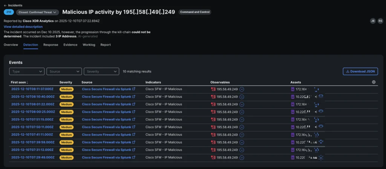This screenshot has height=169, width=386.
Task: Expand observable chevron in 08:11:37 row
Action: (x=242, y=89)
